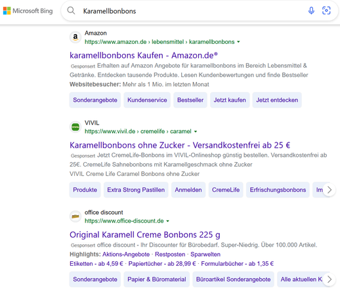Click office discount's Sonderangebote button
340x292 pixels.
pyautogui.click(x=95, y=280)
